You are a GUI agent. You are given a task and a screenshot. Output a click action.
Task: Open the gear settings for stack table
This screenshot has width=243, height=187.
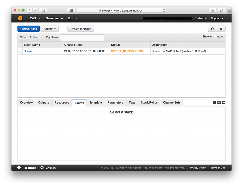221,29
